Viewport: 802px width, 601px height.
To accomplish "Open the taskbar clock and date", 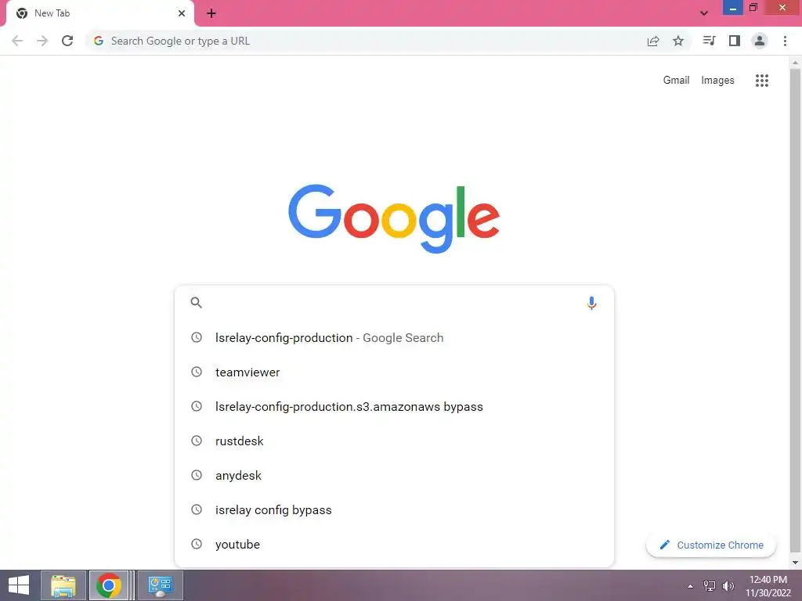I will (768, 586).
